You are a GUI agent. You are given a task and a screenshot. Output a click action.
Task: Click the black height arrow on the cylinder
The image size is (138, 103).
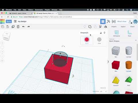(x=60, y=53)
